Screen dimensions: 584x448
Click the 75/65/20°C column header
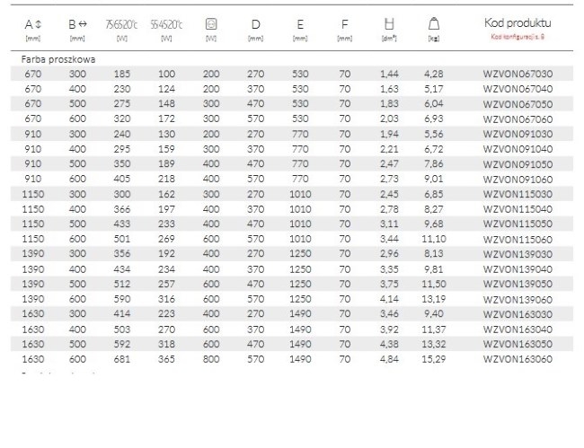[x=122, y=25]
